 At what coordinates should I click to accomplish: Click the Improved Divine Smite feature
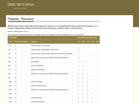coord(39,86)
